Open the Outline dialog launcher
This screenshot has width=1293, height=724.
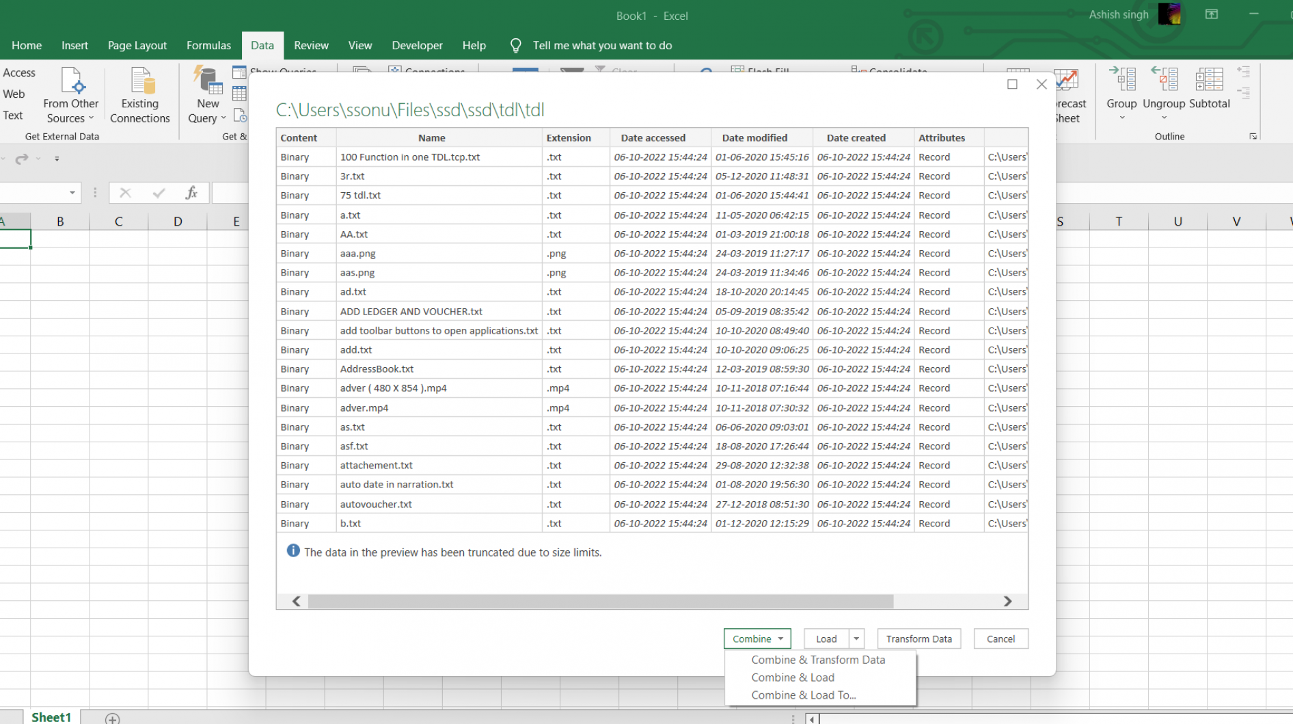[1253, 137]
